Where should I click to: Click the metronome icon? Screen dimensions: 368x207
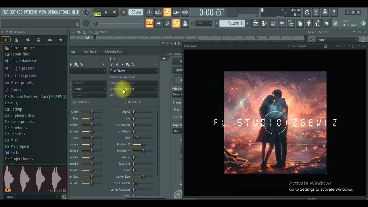149,12
